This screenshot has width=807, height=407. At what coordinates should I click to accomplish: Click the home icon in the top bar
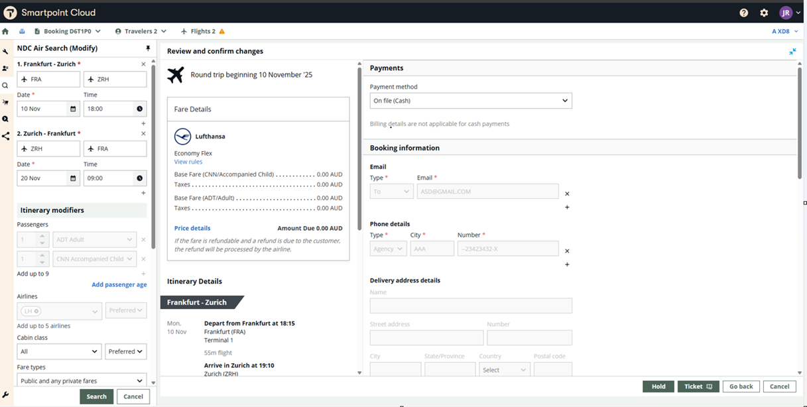pyautogui.click(x=5, y=31)
